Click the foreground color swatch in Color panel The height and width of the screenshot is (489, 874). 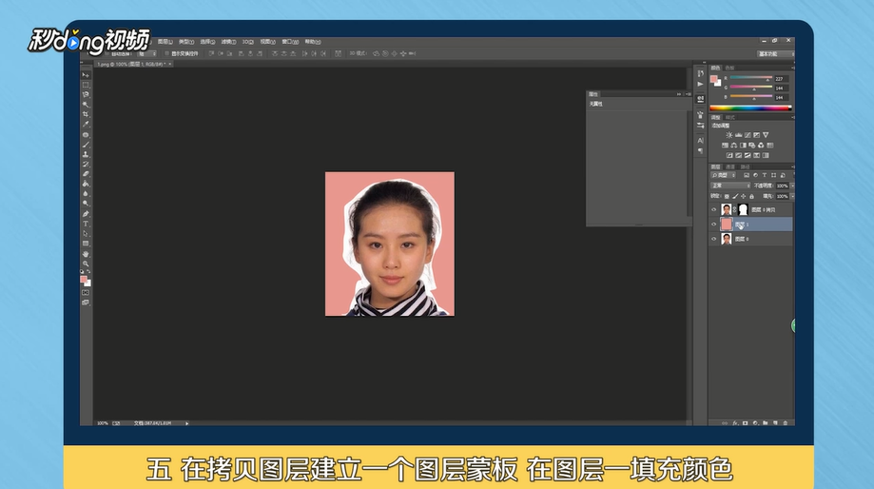[x=714, y=79]
